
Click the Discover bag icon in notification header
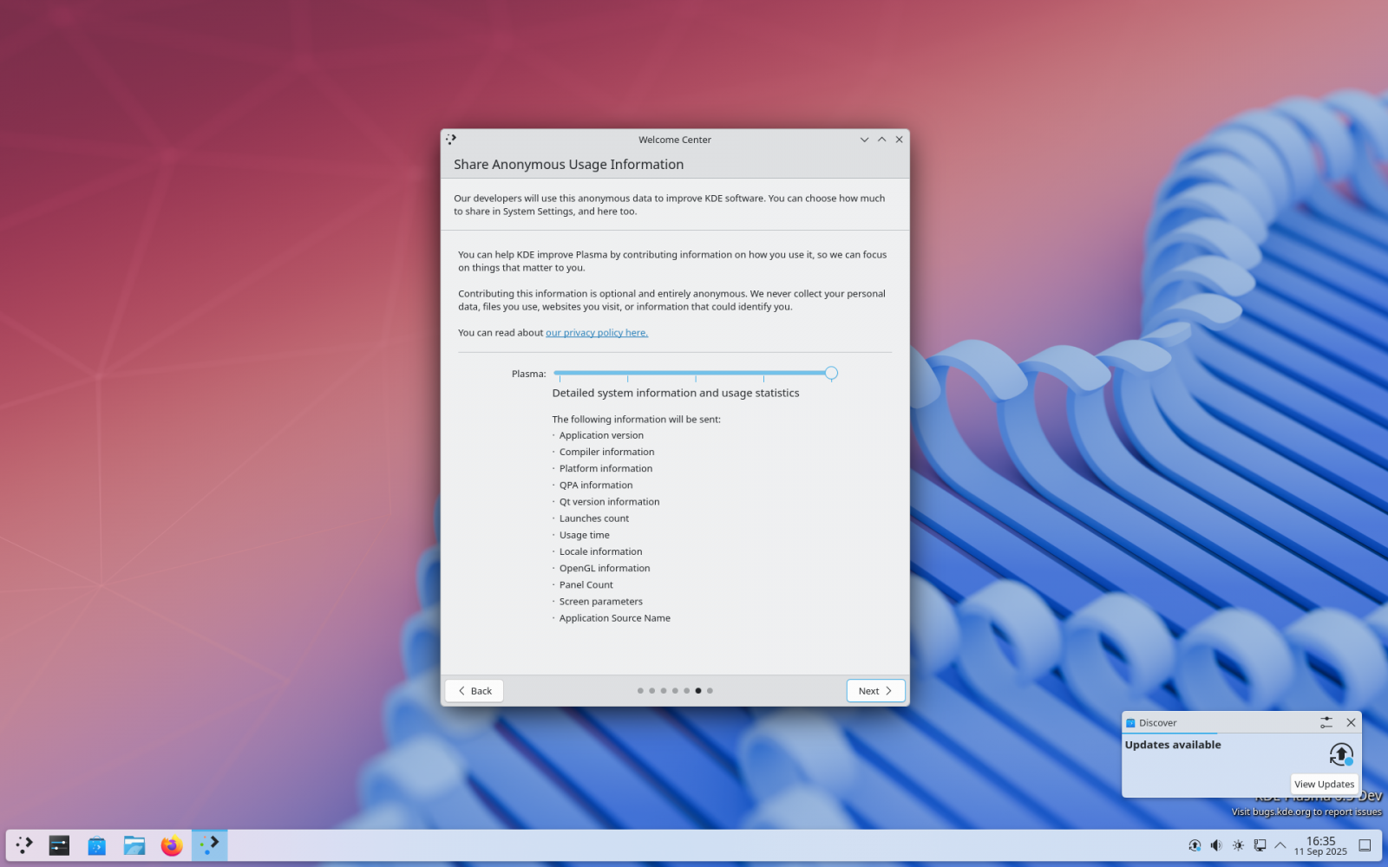(1130, 723)
